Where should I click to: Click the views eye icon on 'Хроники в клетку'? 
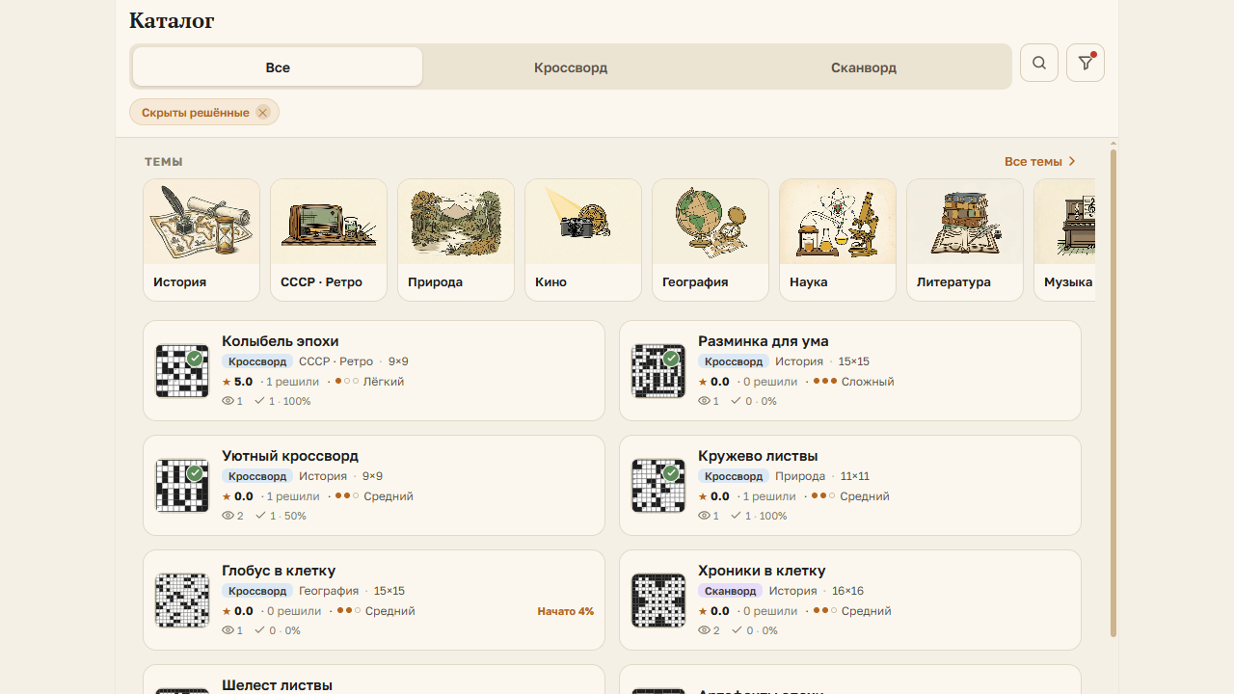(704, 630)
